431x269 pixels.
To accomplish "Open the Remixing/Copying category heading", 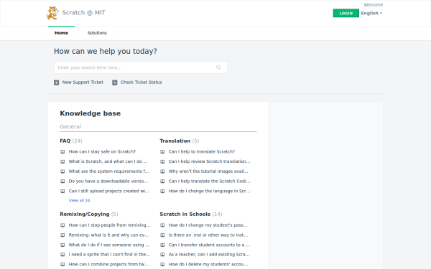I will pos(85,214).
